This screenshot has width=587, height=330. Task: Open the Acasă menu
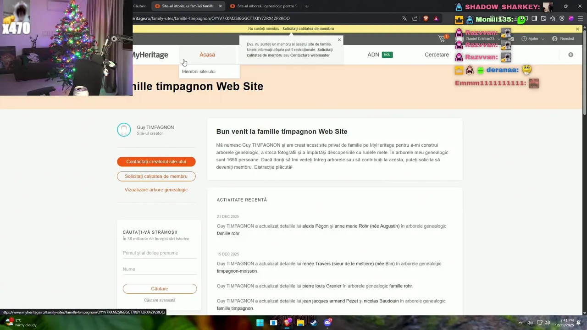[207, 55]
